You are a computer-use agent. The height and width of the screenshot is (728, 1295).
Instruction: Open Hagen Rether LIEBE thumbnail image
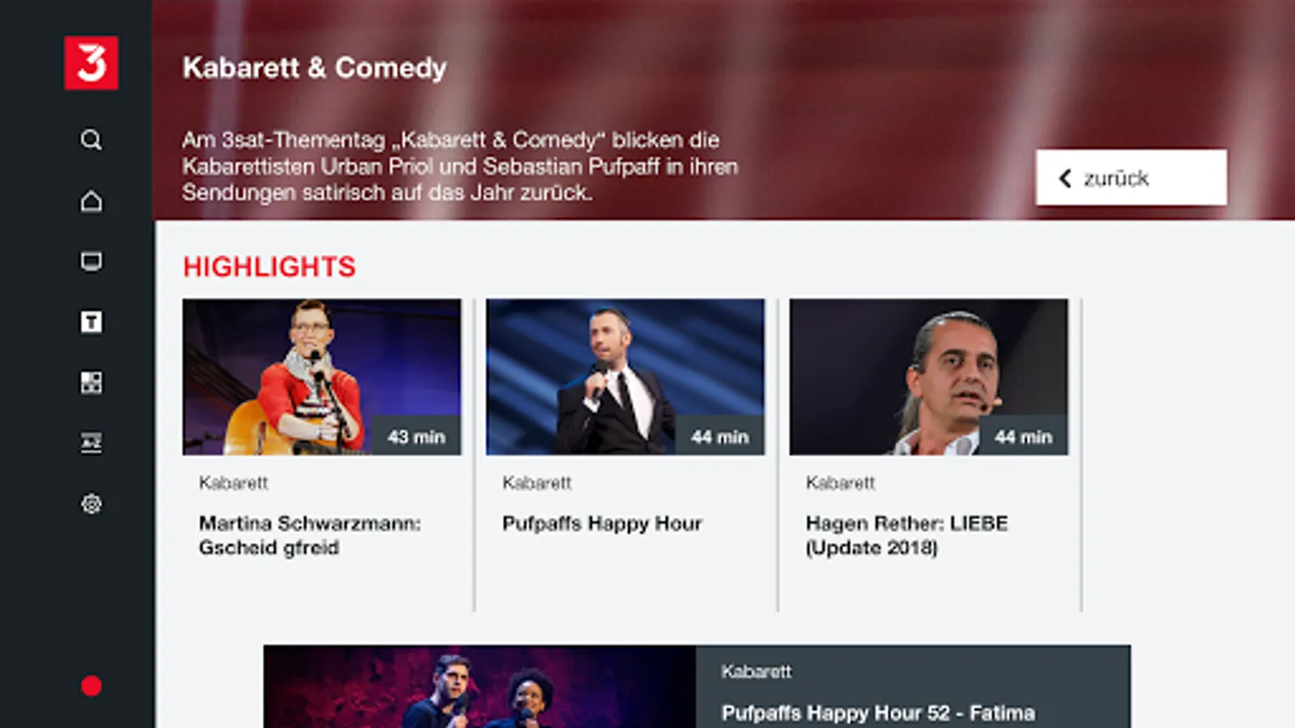[929, 377]
